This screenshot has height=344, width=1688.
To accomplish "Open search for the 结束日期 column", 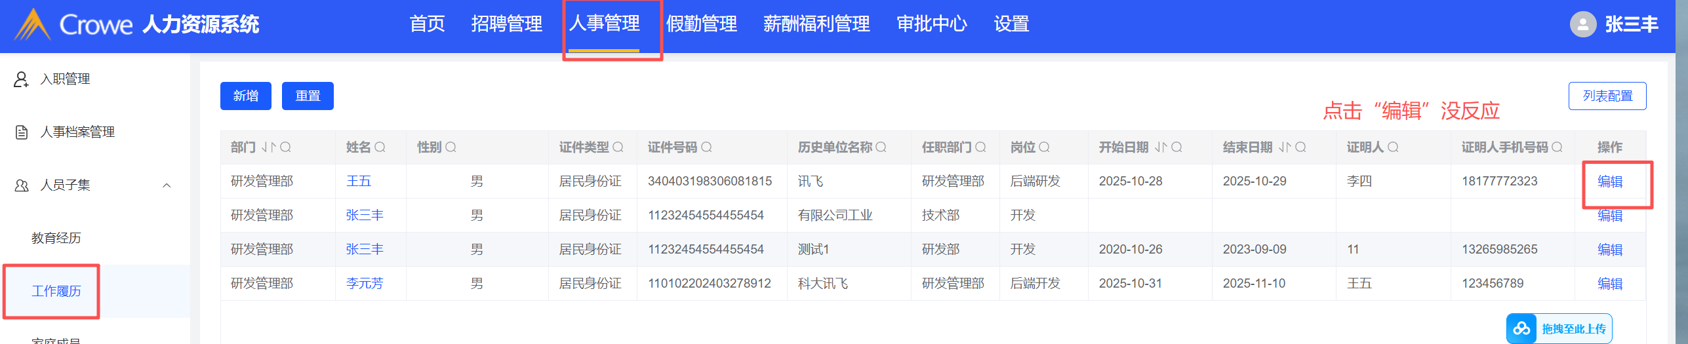I will pyautogui.click(x=1300, y=147).
